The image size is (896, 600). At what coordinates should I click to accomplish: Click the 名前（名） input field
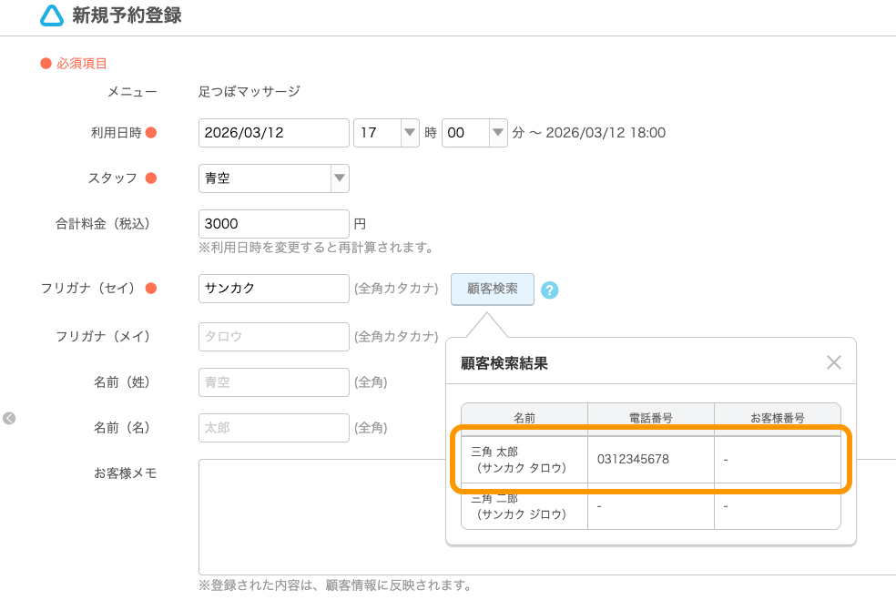[273, 428]
